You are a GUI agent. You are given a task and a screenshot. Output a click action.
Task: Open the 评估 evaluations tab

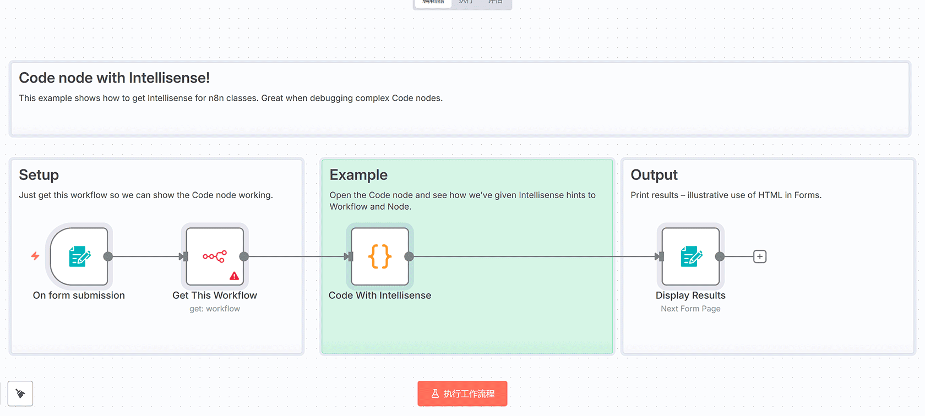(x=495, y=2)
